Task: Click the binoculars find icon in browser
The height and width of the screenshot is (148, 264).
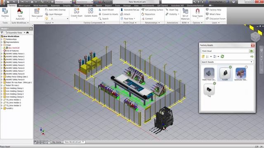Action: point(28,32)
